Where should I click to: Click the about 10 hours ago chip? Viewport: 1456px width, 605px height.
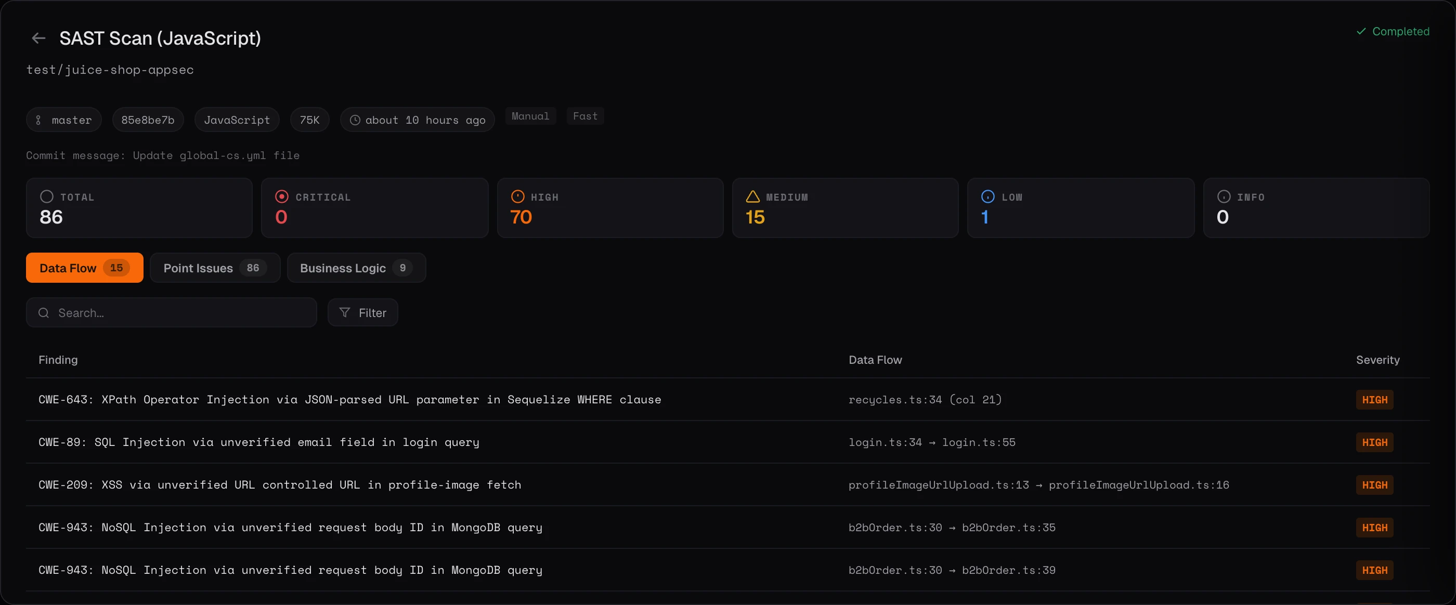[x=417, y=120]
